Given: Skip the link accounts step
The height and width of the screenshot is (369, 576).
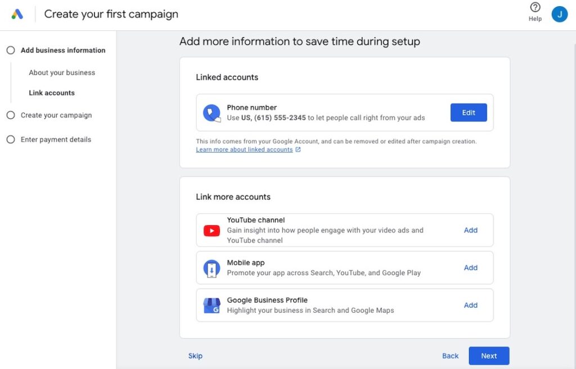Looking at the screenshot, I should [195, 356].
